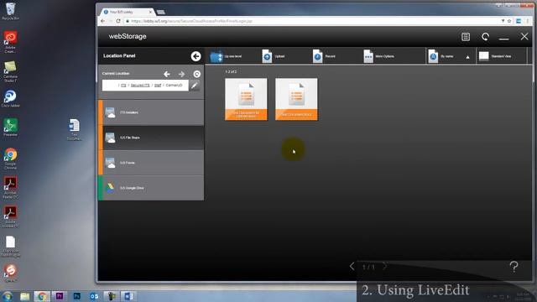Open the Recent files list

pyautogui.click(x=324, y=56)
